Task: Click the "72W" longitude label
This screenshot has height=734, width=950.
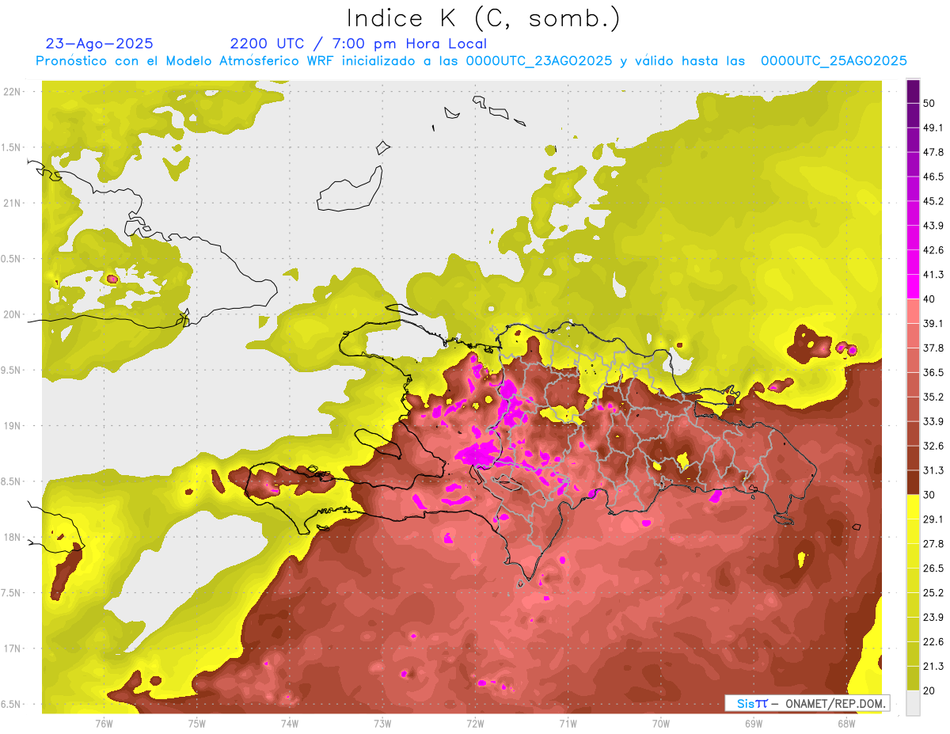Action: pos(476,723)
